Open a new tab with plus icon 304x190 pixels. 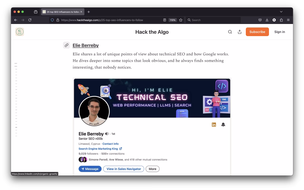click(88, 12)
